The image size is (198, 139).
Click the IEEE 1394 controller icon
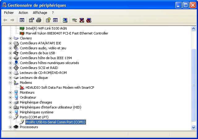(x=16, y=58)
